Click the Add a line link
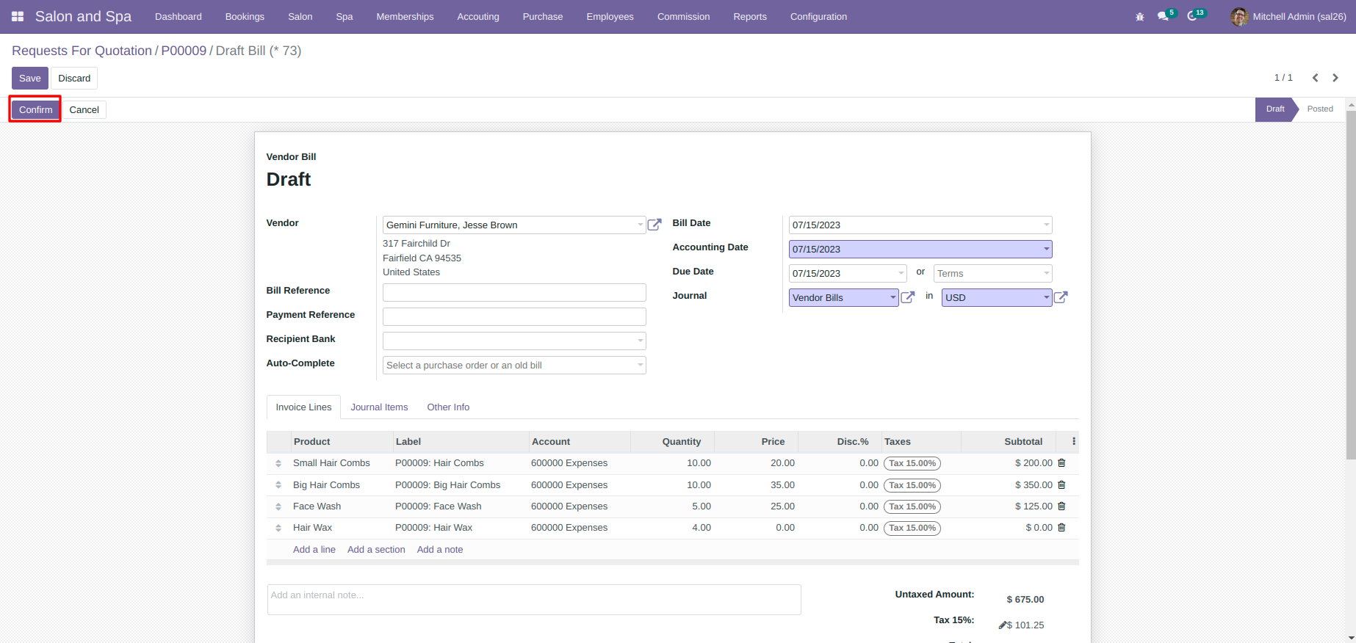The image size is (1356, 643). (x=314, y=549)
